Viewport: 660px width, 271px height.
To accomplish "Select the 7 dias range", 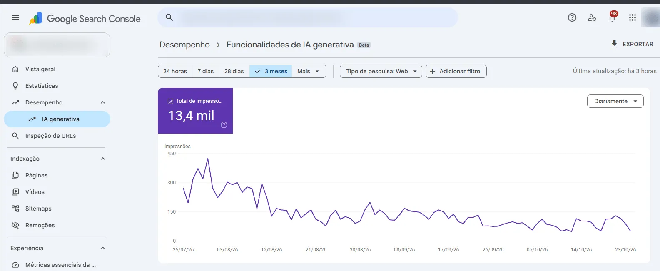I will click(206, 71).
